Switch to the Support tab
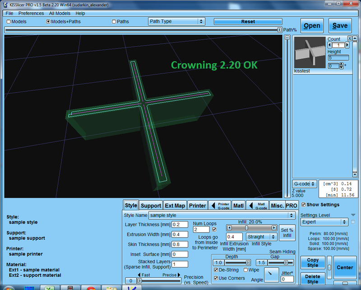361x290 pixels. click(x=151, y=206)
